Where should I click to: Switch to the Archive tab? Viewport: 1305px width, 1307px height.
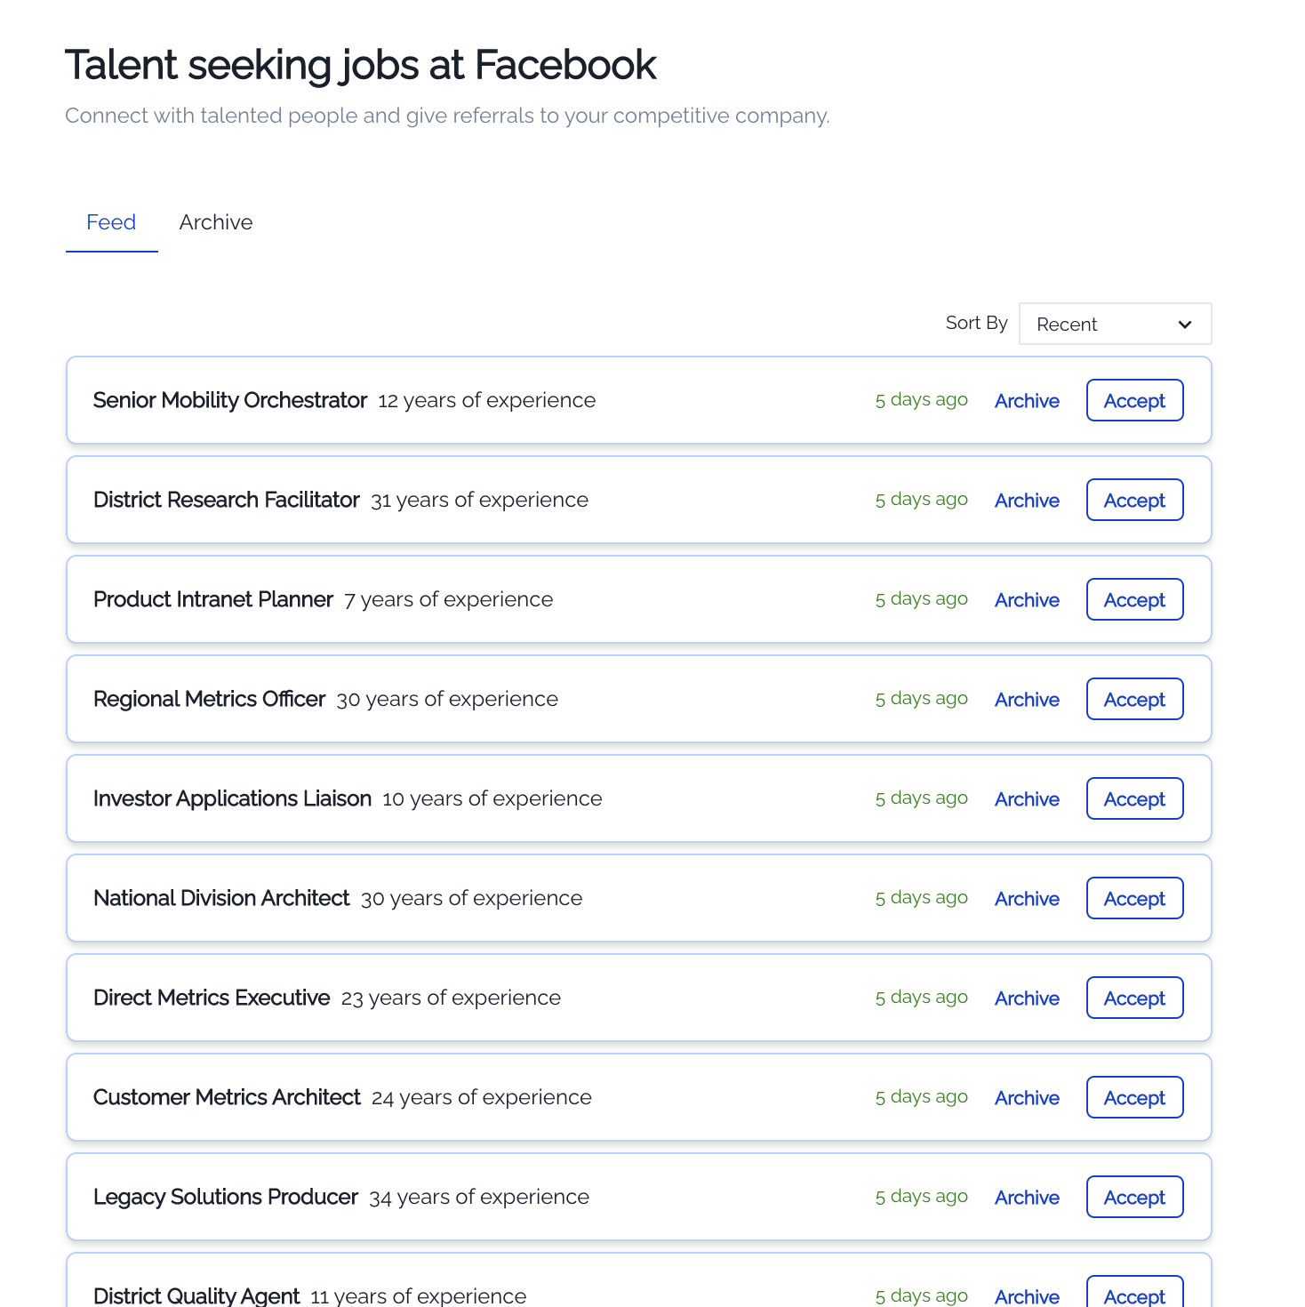[216, 222]
